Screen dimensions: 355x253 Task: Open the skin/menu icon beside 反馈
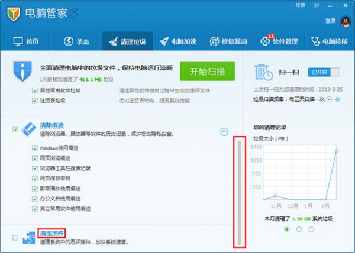click(x=317, y=5)
